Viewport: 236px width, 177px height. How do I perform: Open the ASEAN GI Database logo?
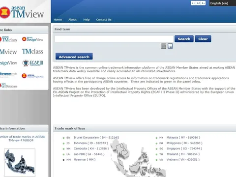(9, 86)
